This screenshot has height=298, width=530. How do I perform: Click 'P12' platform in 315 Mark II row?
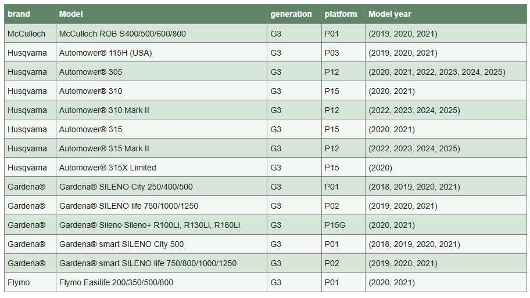pyautogui.click(x=343, y=148)
